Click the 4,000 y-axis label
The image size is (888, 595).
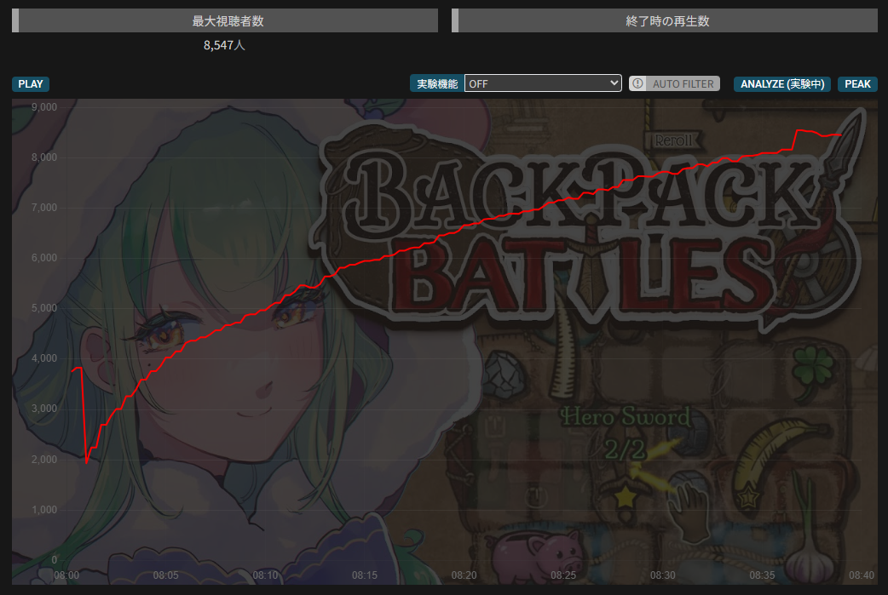coord(44,358)
